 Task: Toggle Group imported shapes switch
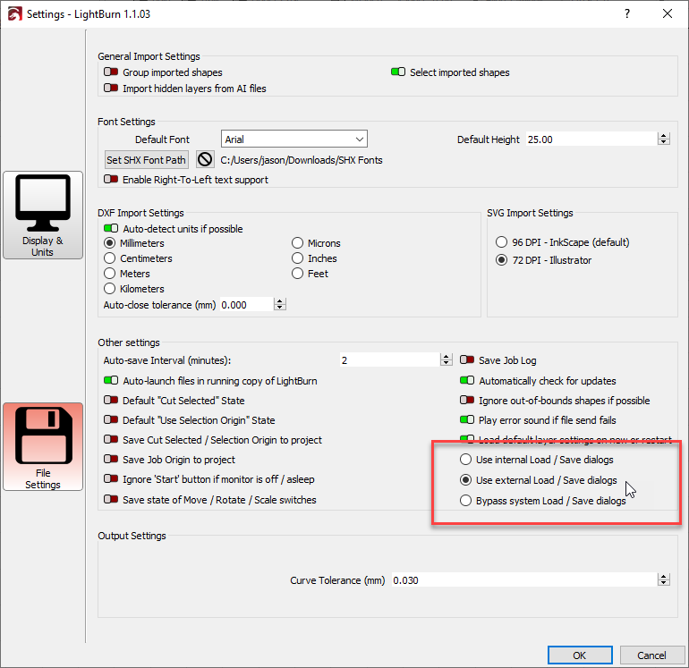coord(111,72)
